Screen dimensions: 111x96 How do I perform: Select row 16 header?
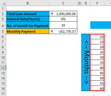click(3, 88)
